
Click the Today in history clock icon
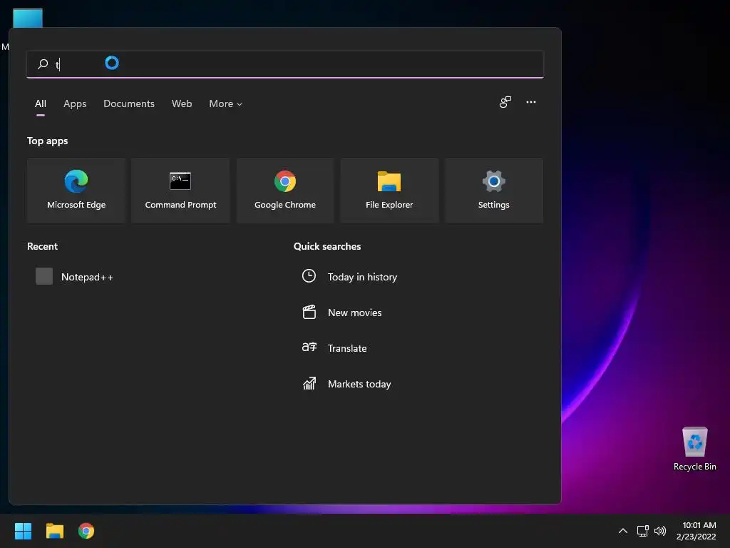(x=309, y=276)
